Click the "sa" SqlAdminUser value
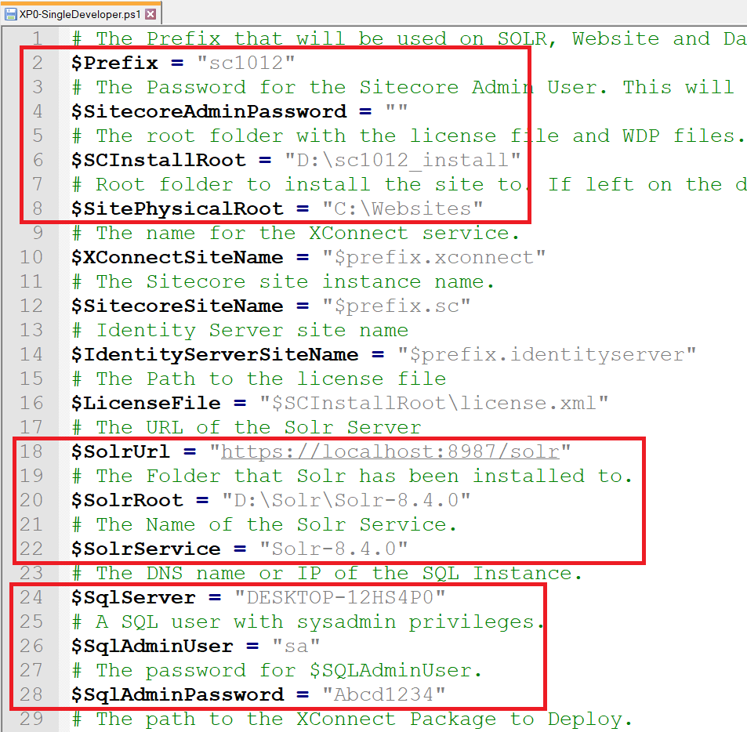Image resolution: width=747 pixels, height=732 pixels. pyautogui.click(x=296, y=646)
